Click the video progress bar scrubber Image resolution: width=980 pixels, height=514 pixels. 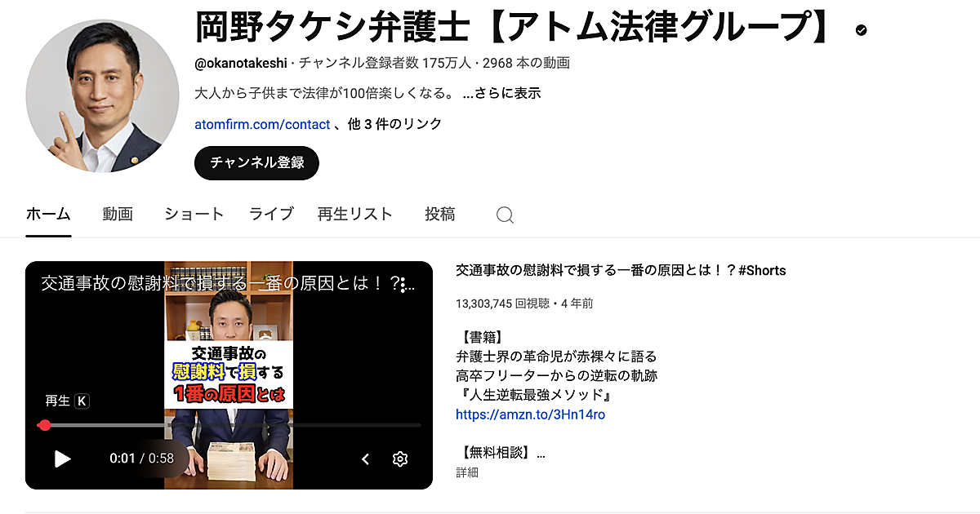point(45,425)
